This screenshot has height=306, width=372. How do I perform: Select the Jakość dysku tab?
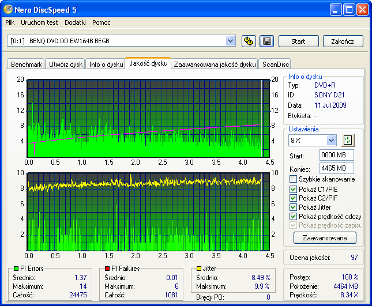tap(148, 63)
